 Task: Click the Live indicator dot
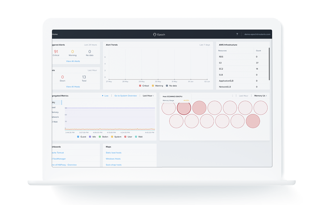(102, 96)
